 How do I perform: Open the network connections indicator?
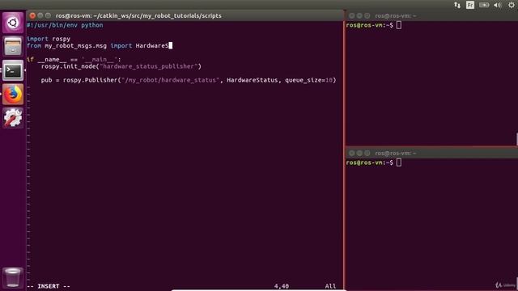(x=457, y=5)
